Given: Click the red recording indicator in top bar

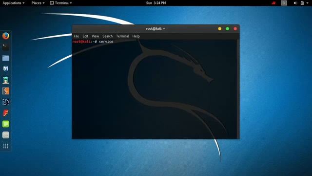Looking at the screenshot, I should tap(274, 3).
